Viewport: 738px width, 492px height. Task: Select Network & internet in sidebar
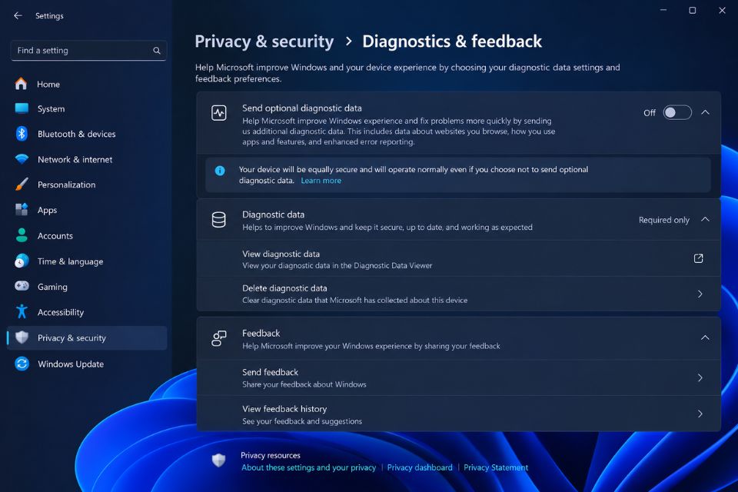87,159
